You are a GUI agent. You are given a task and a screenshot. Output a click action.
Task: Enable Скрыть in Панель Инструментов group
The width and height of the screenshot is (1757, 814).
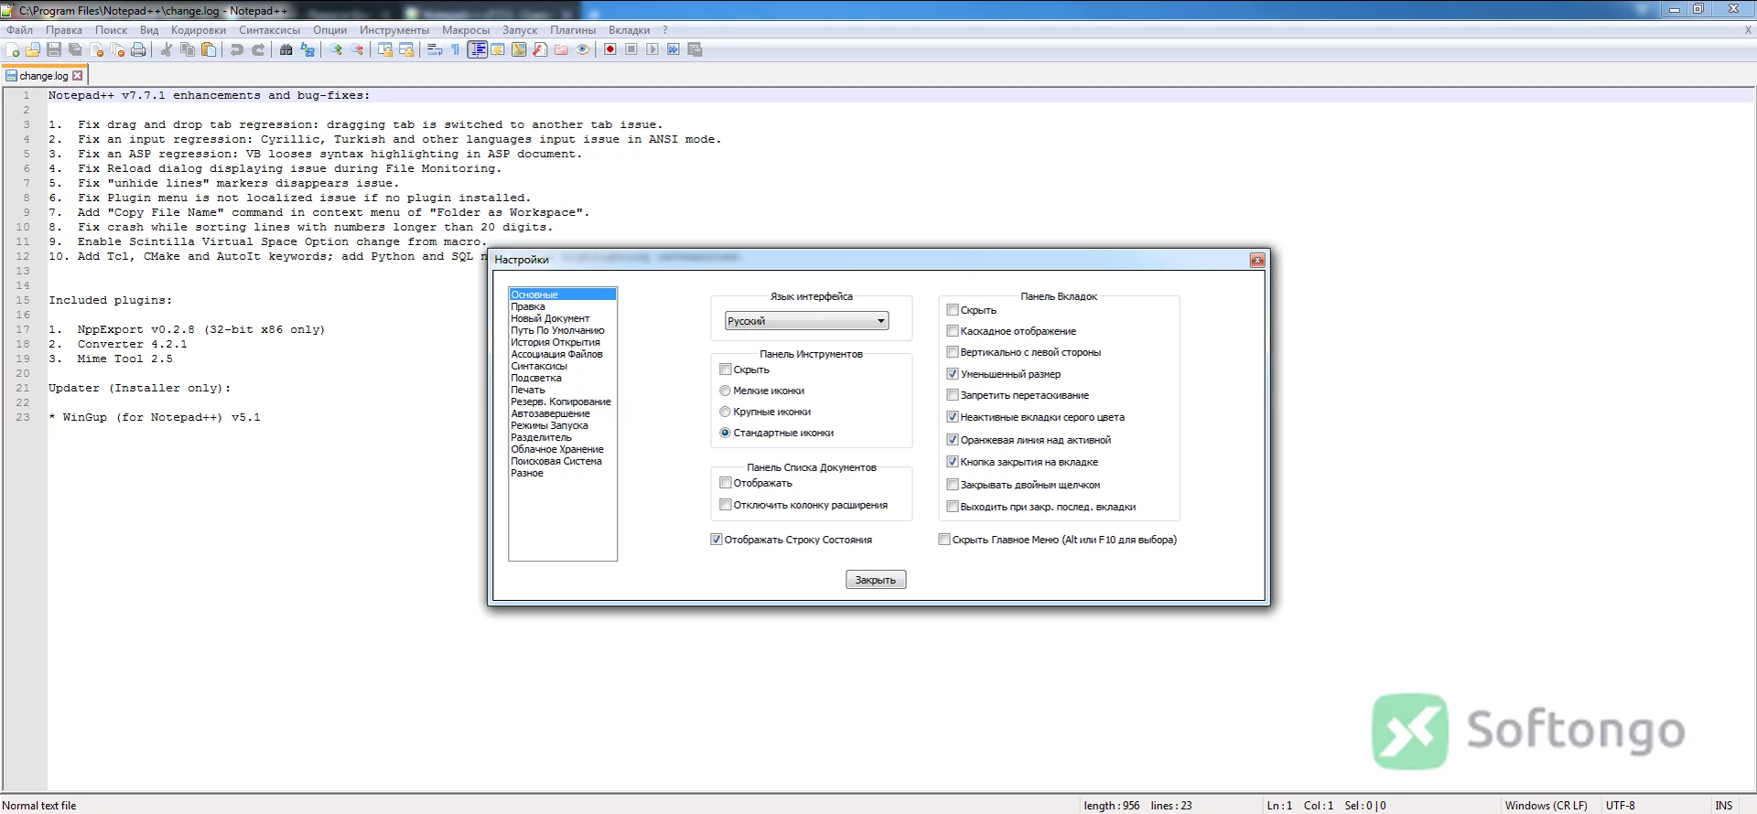pyautogui.click(x=726, y=370)
